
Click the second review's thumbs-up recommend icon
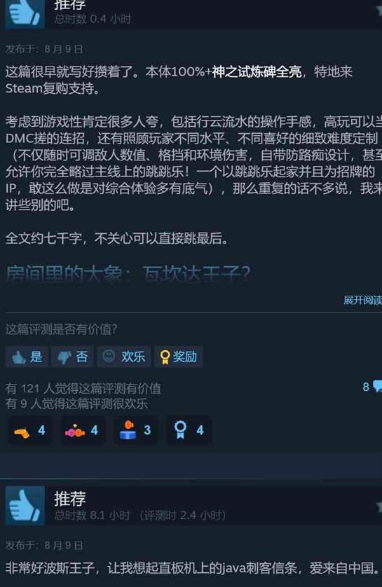(25, 505)
